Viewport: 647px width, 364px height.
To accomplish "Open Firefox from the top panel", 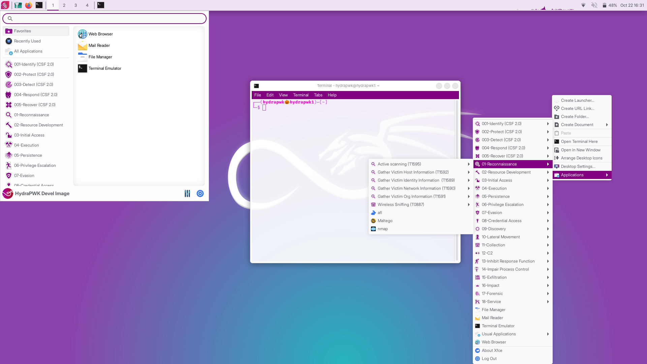I will pos(29,5).
